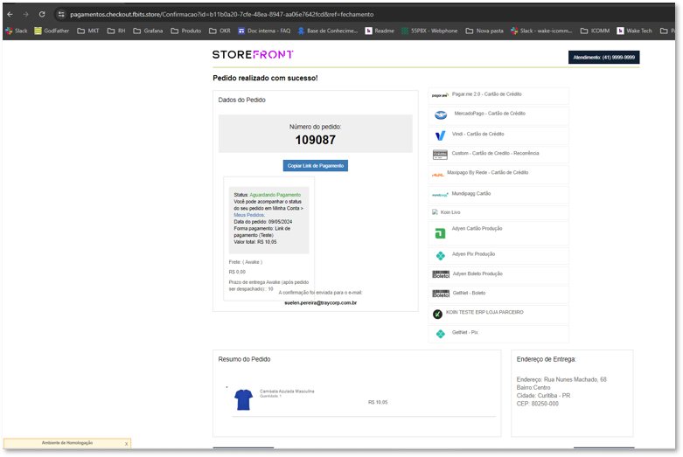
Task: Expand the Nova pasta bookmarks folder
Action: [484, 31]
